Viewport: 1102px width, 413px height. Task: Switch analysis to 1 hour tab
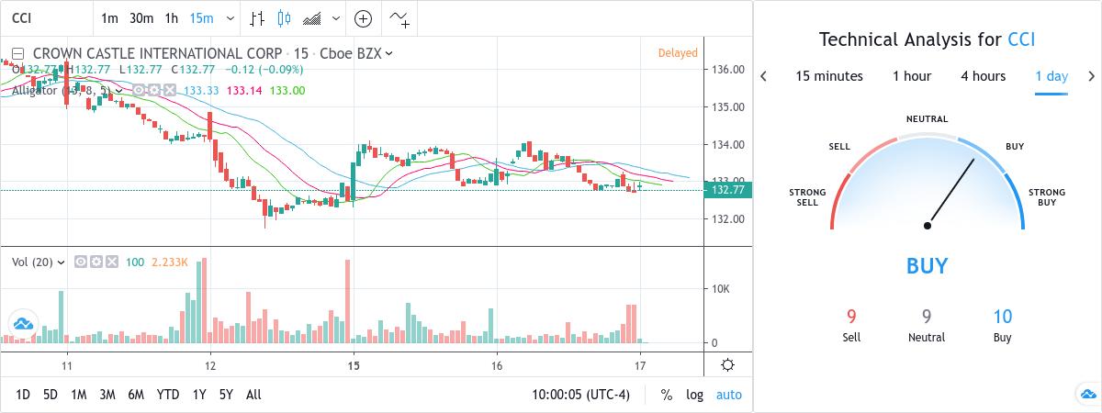point(912,76)
